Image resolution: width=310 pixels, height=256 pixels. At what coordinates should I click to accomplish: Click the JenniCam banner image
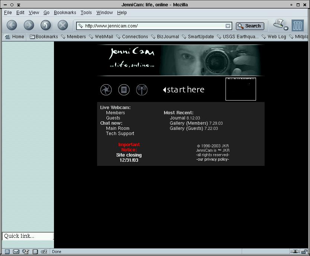pos(181,60)
